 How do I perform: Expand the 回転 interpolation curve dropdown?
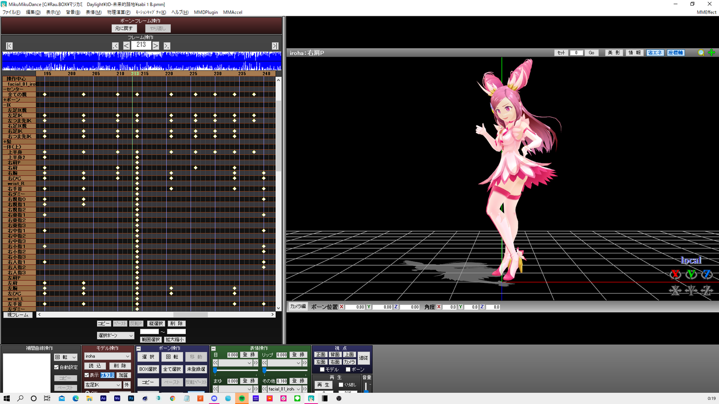[x=66, y=357]
